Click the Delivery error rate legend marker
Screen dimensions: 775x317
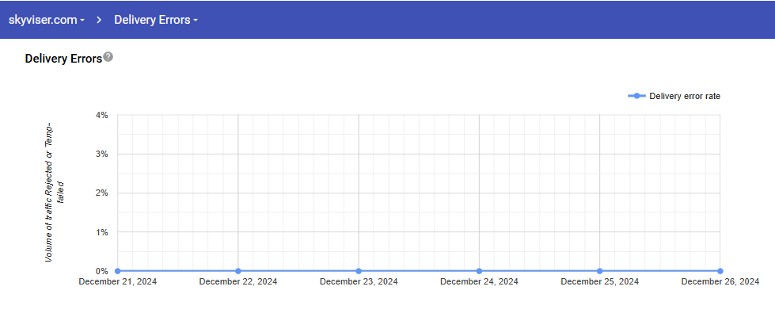pyautogui.click(x=636, y=97)
